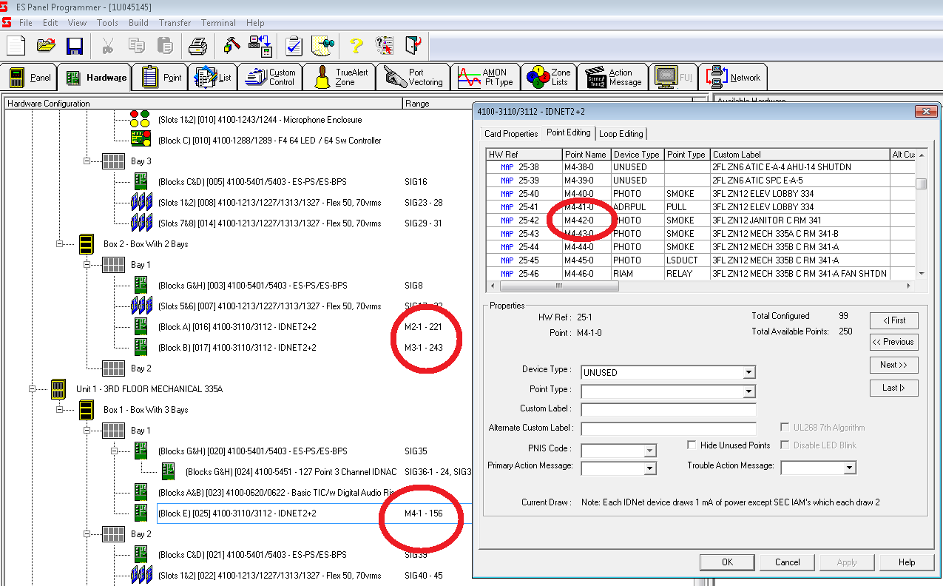Open the Custom Control tab
Viewport: 943px width, 586px height.
pos(271,78)
